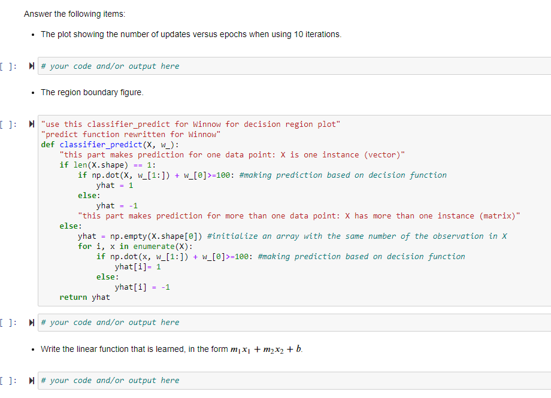Viewport: 551px width, 398px height.
Task: Run the code cell below the classifier_predict function
Action: 31,322
